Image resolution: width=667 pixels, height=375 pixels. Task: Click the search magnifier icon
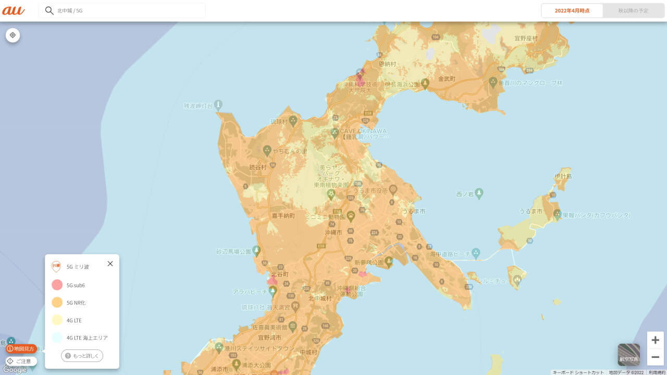[48, 10]
